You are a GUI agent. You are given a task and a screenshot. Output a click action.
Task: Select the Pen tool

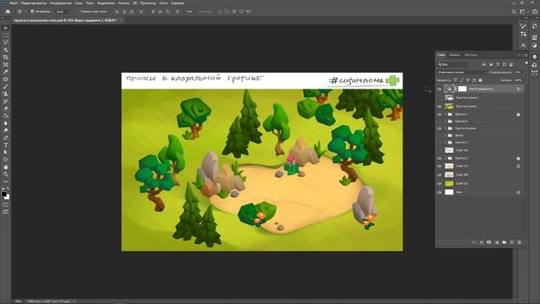pyautogui.click(x=6, y=138)
